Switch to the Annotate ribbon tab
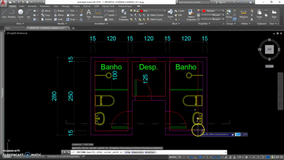 [32, 6]
